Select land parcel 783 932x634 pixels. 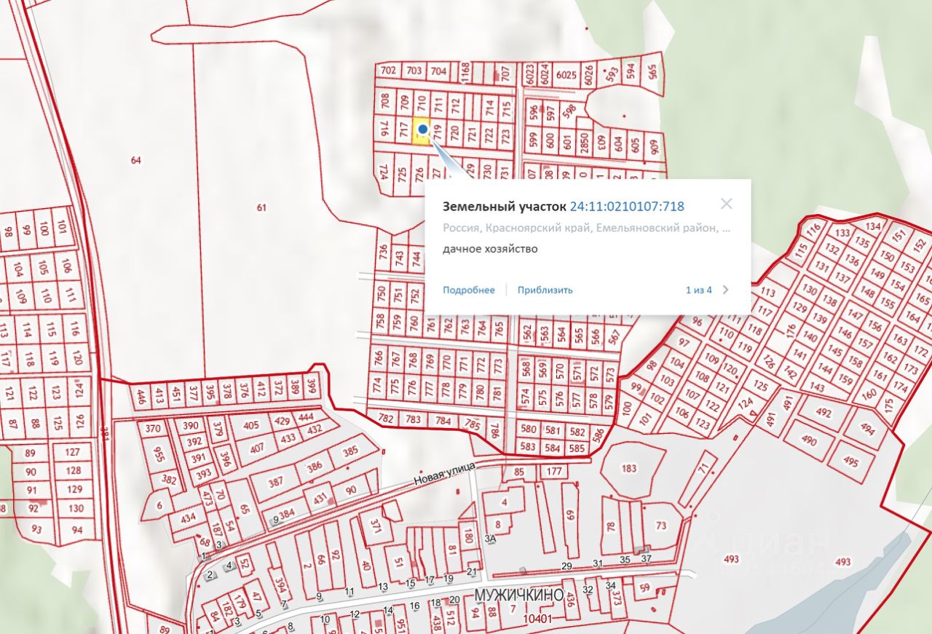414,419
